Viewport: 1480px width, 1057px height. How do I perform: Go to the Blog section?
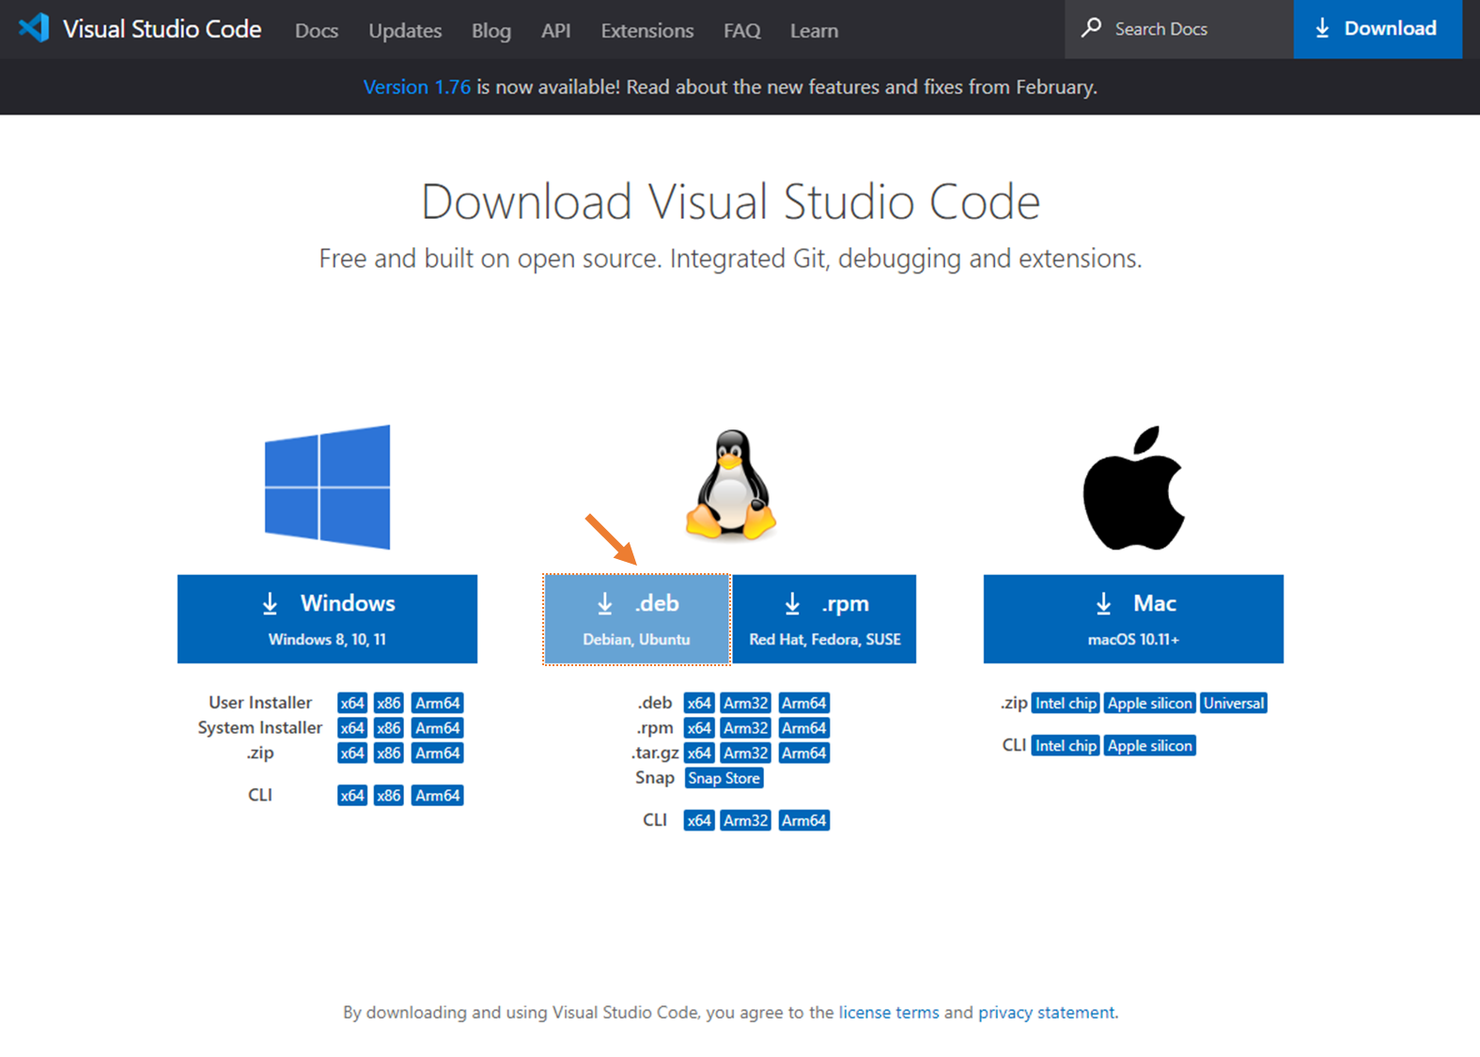pyautogui.click(x=491, y=30)
